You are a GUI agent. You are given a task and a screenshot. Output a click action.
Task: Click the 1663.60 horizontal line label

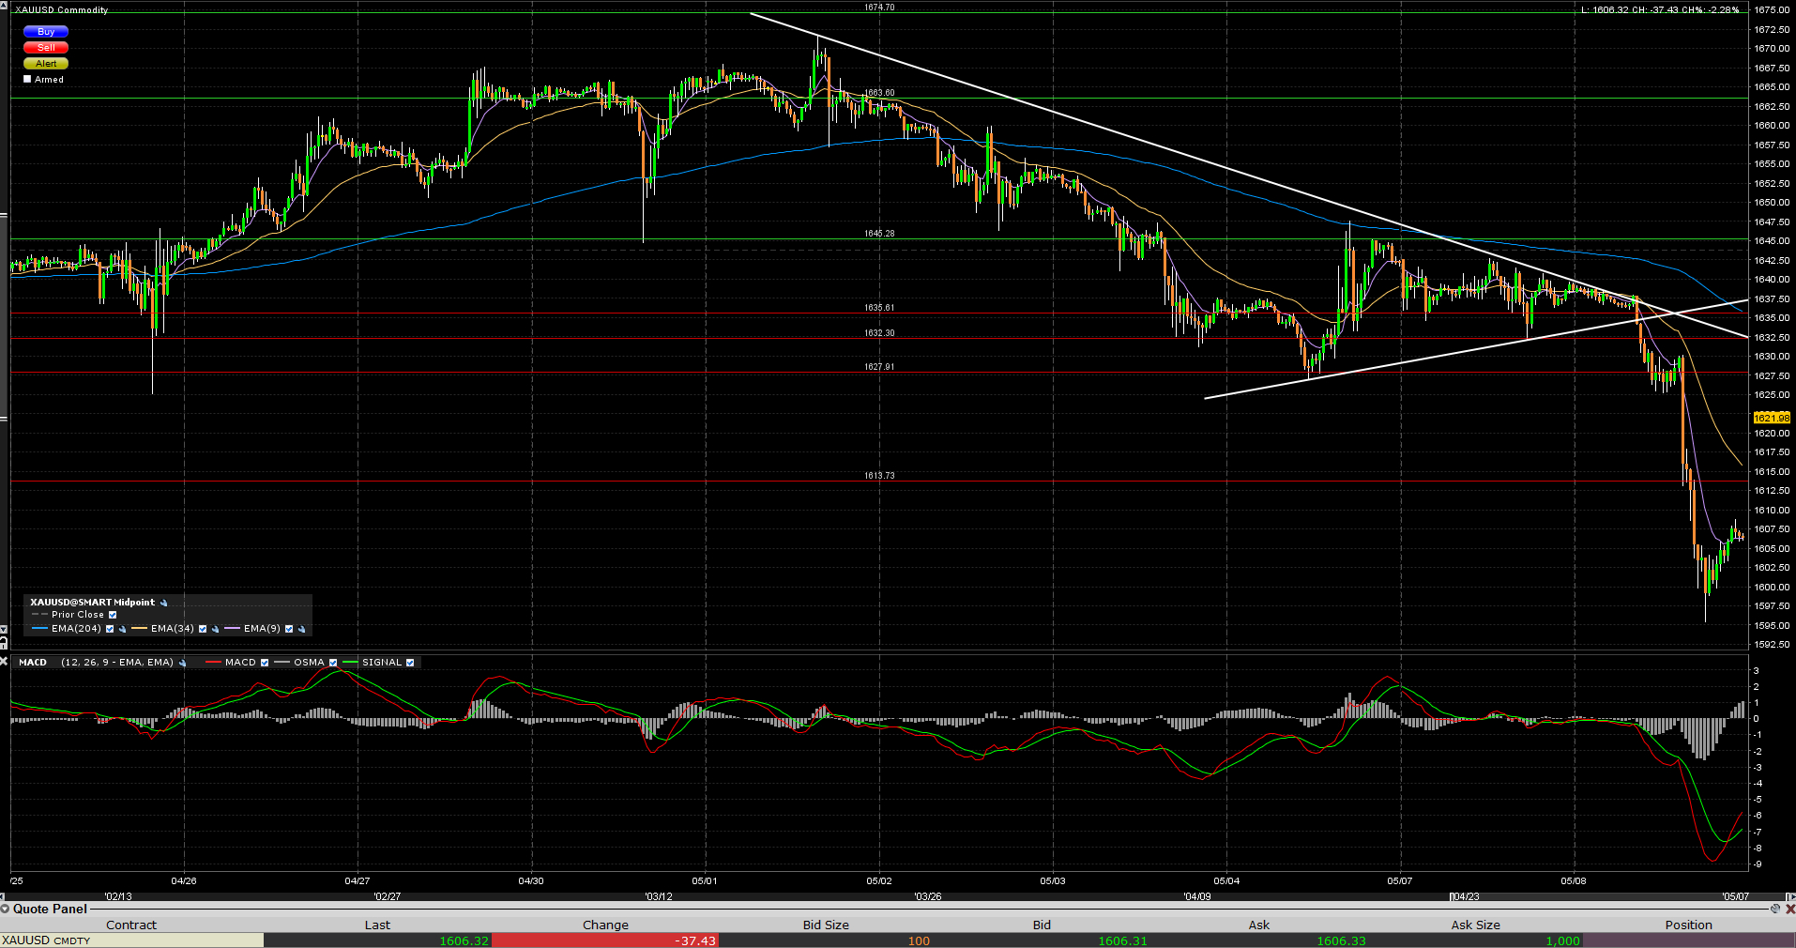pyautogui.click(x=879, y=93)
